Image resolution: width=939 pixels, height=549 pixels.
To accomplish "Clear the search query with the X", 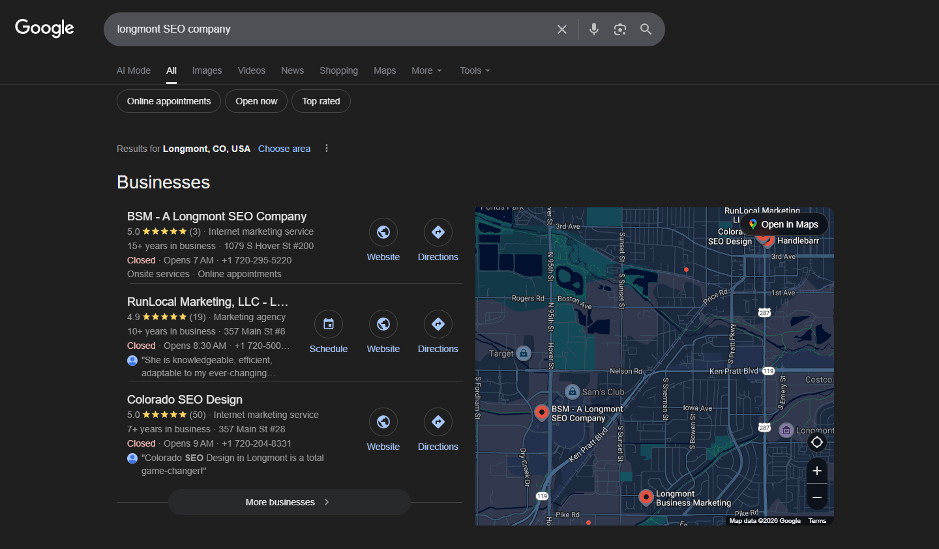I will click(x=561, y=29).
